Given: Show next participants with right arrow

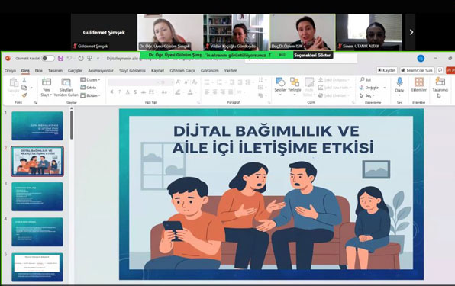Looking at the screenshot, I should [x=411, y=32].
